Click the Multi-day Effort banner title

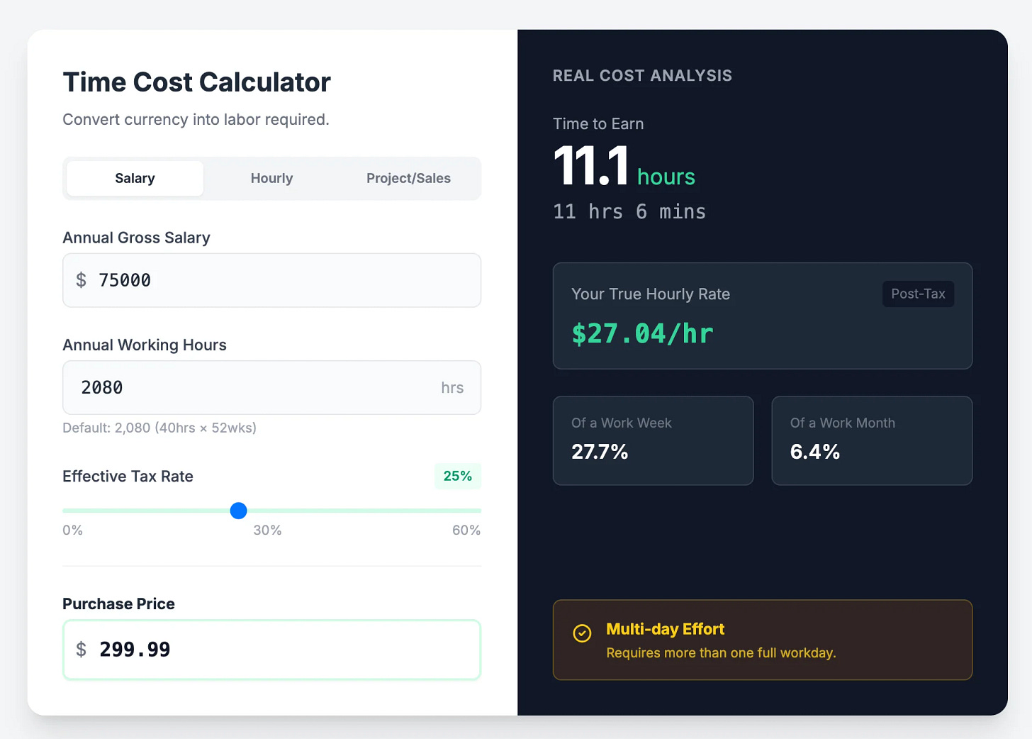coord(665,629)
